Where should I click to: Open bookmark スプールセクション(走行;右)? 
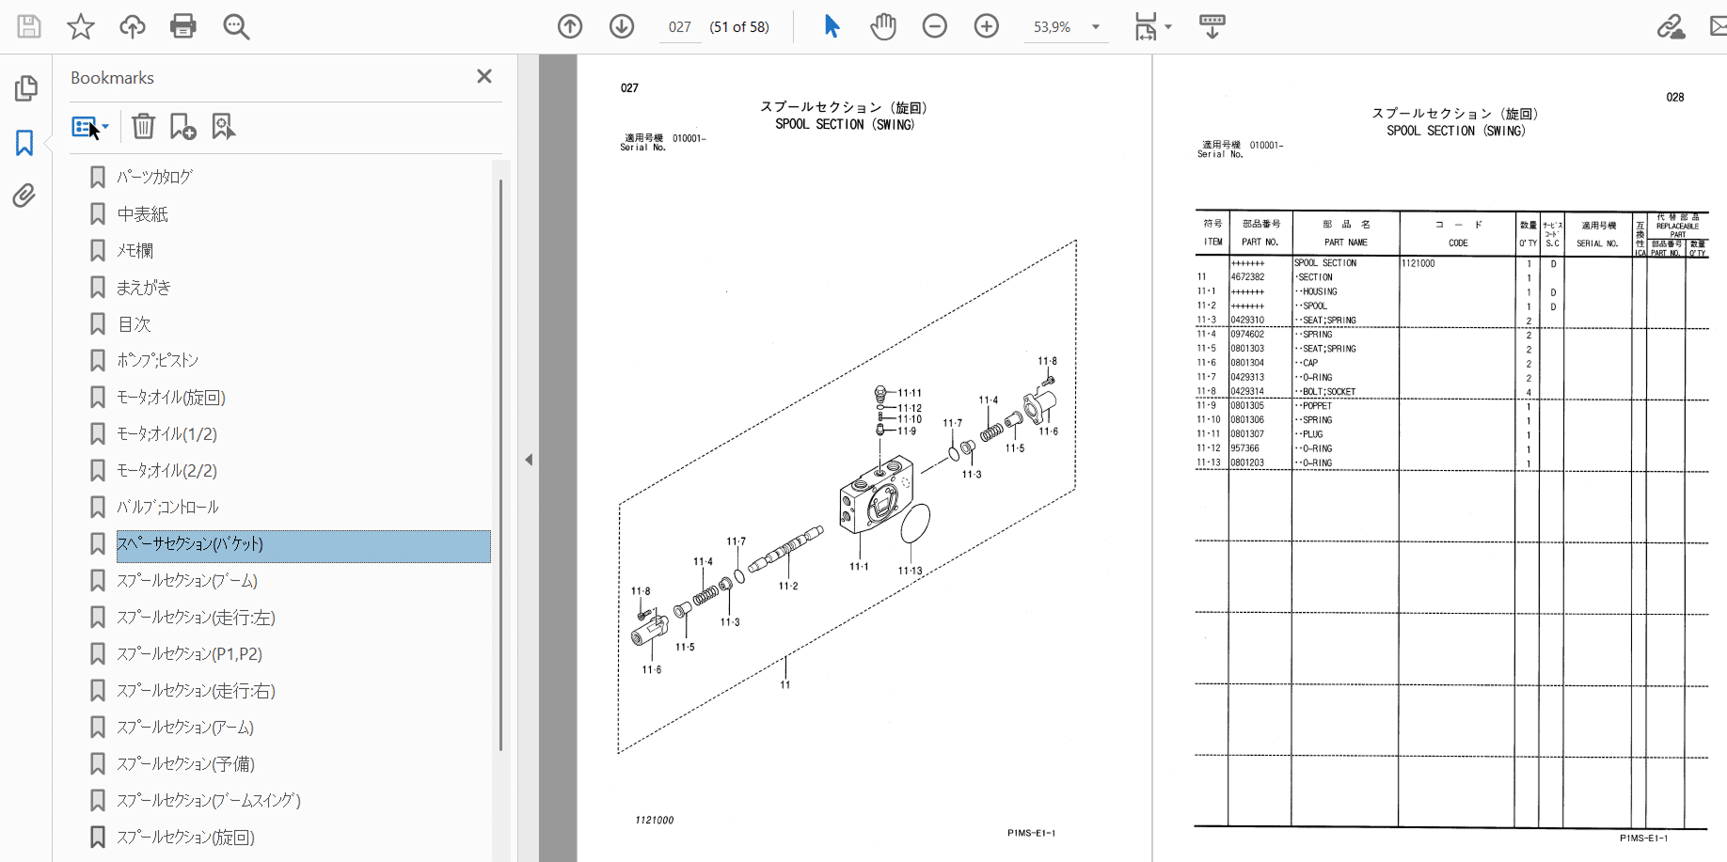tap(196, 691)
